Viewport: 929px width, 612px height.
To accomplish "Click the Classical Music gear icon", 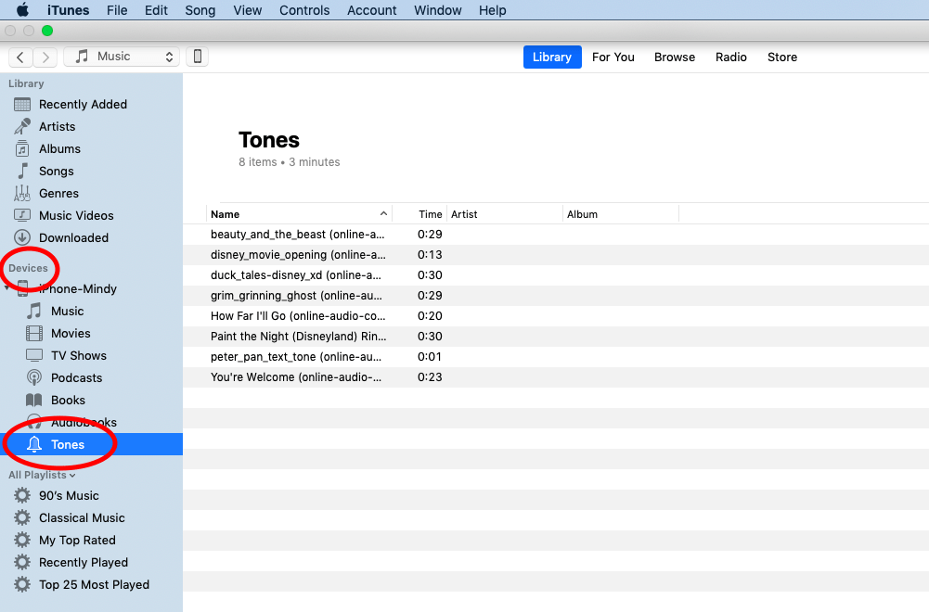I will click(x=22, y=518).
